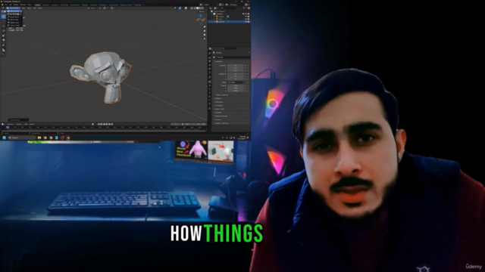The width and height of the screenshot is (485, 272).
Task: Select the Move tool in toolbar
Action: click(4, 26)
